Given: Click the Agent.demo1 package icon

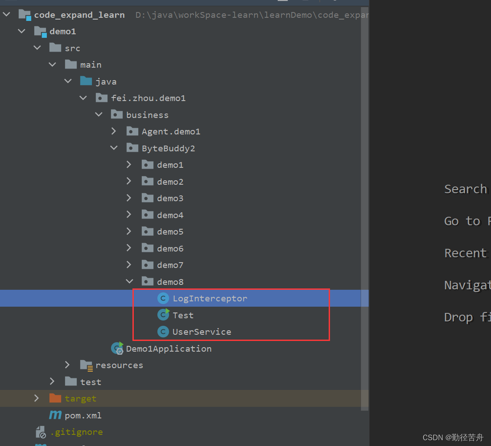Looking at the screenshot, I should click(x=132, y=131).
